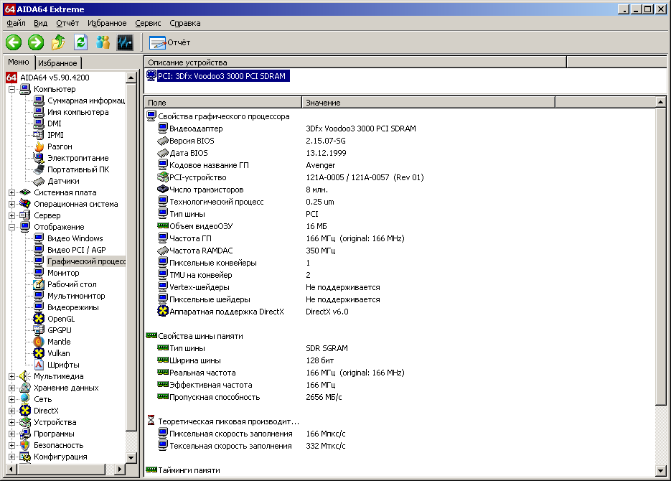
Task: Select OpenGL in the tree
Action: 61,319
